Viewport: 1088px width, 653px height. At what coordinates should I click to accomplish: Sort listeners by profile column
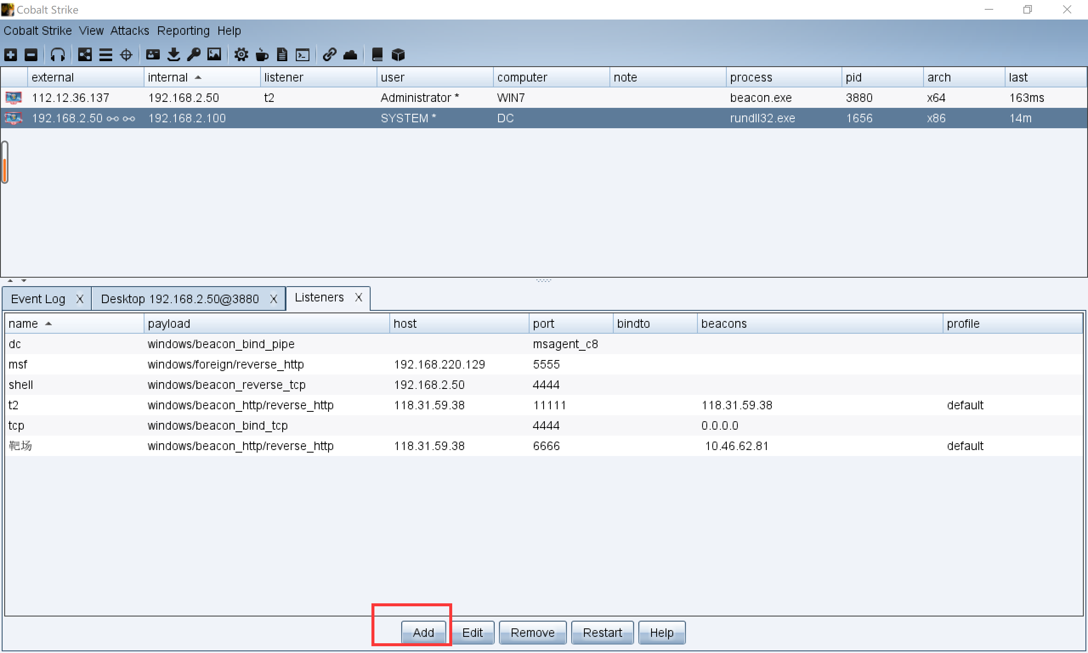pyautogui.click(x=1013, y=324)
